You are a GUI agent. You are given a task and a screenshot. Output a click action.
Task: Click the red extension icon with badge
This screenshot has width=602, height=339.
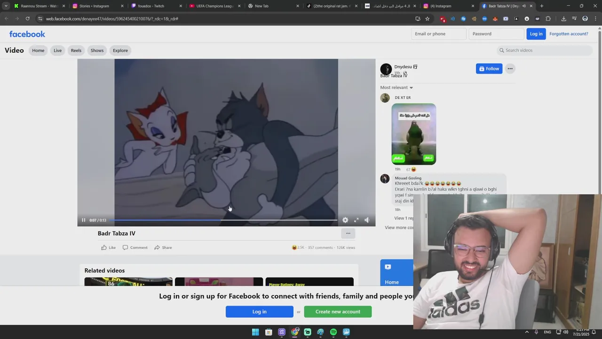click(x=443, y=19)
